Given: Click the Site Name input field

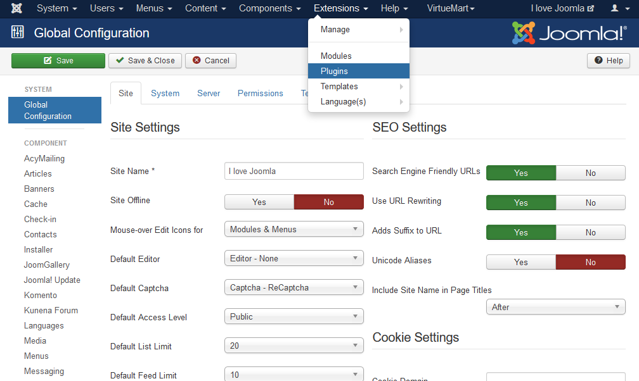Looking at the screenshot, I should click(x=294, y=171).
